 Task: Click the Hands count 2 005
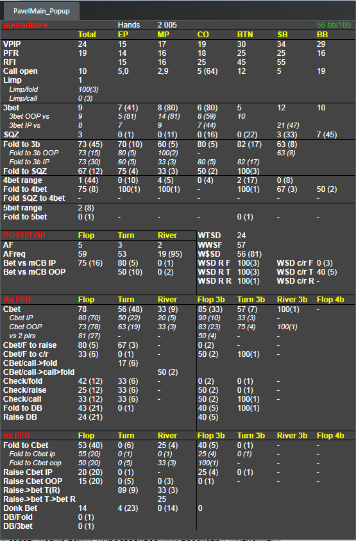point(167,25)
